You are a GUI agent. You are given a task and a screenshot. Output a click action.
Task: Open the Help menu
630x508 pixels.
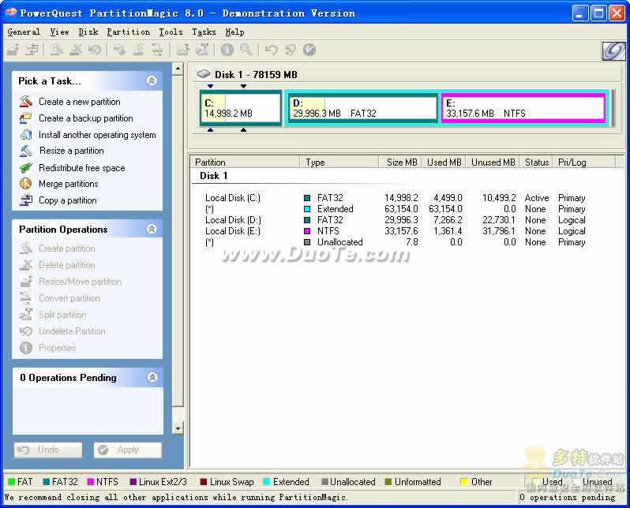234,32
